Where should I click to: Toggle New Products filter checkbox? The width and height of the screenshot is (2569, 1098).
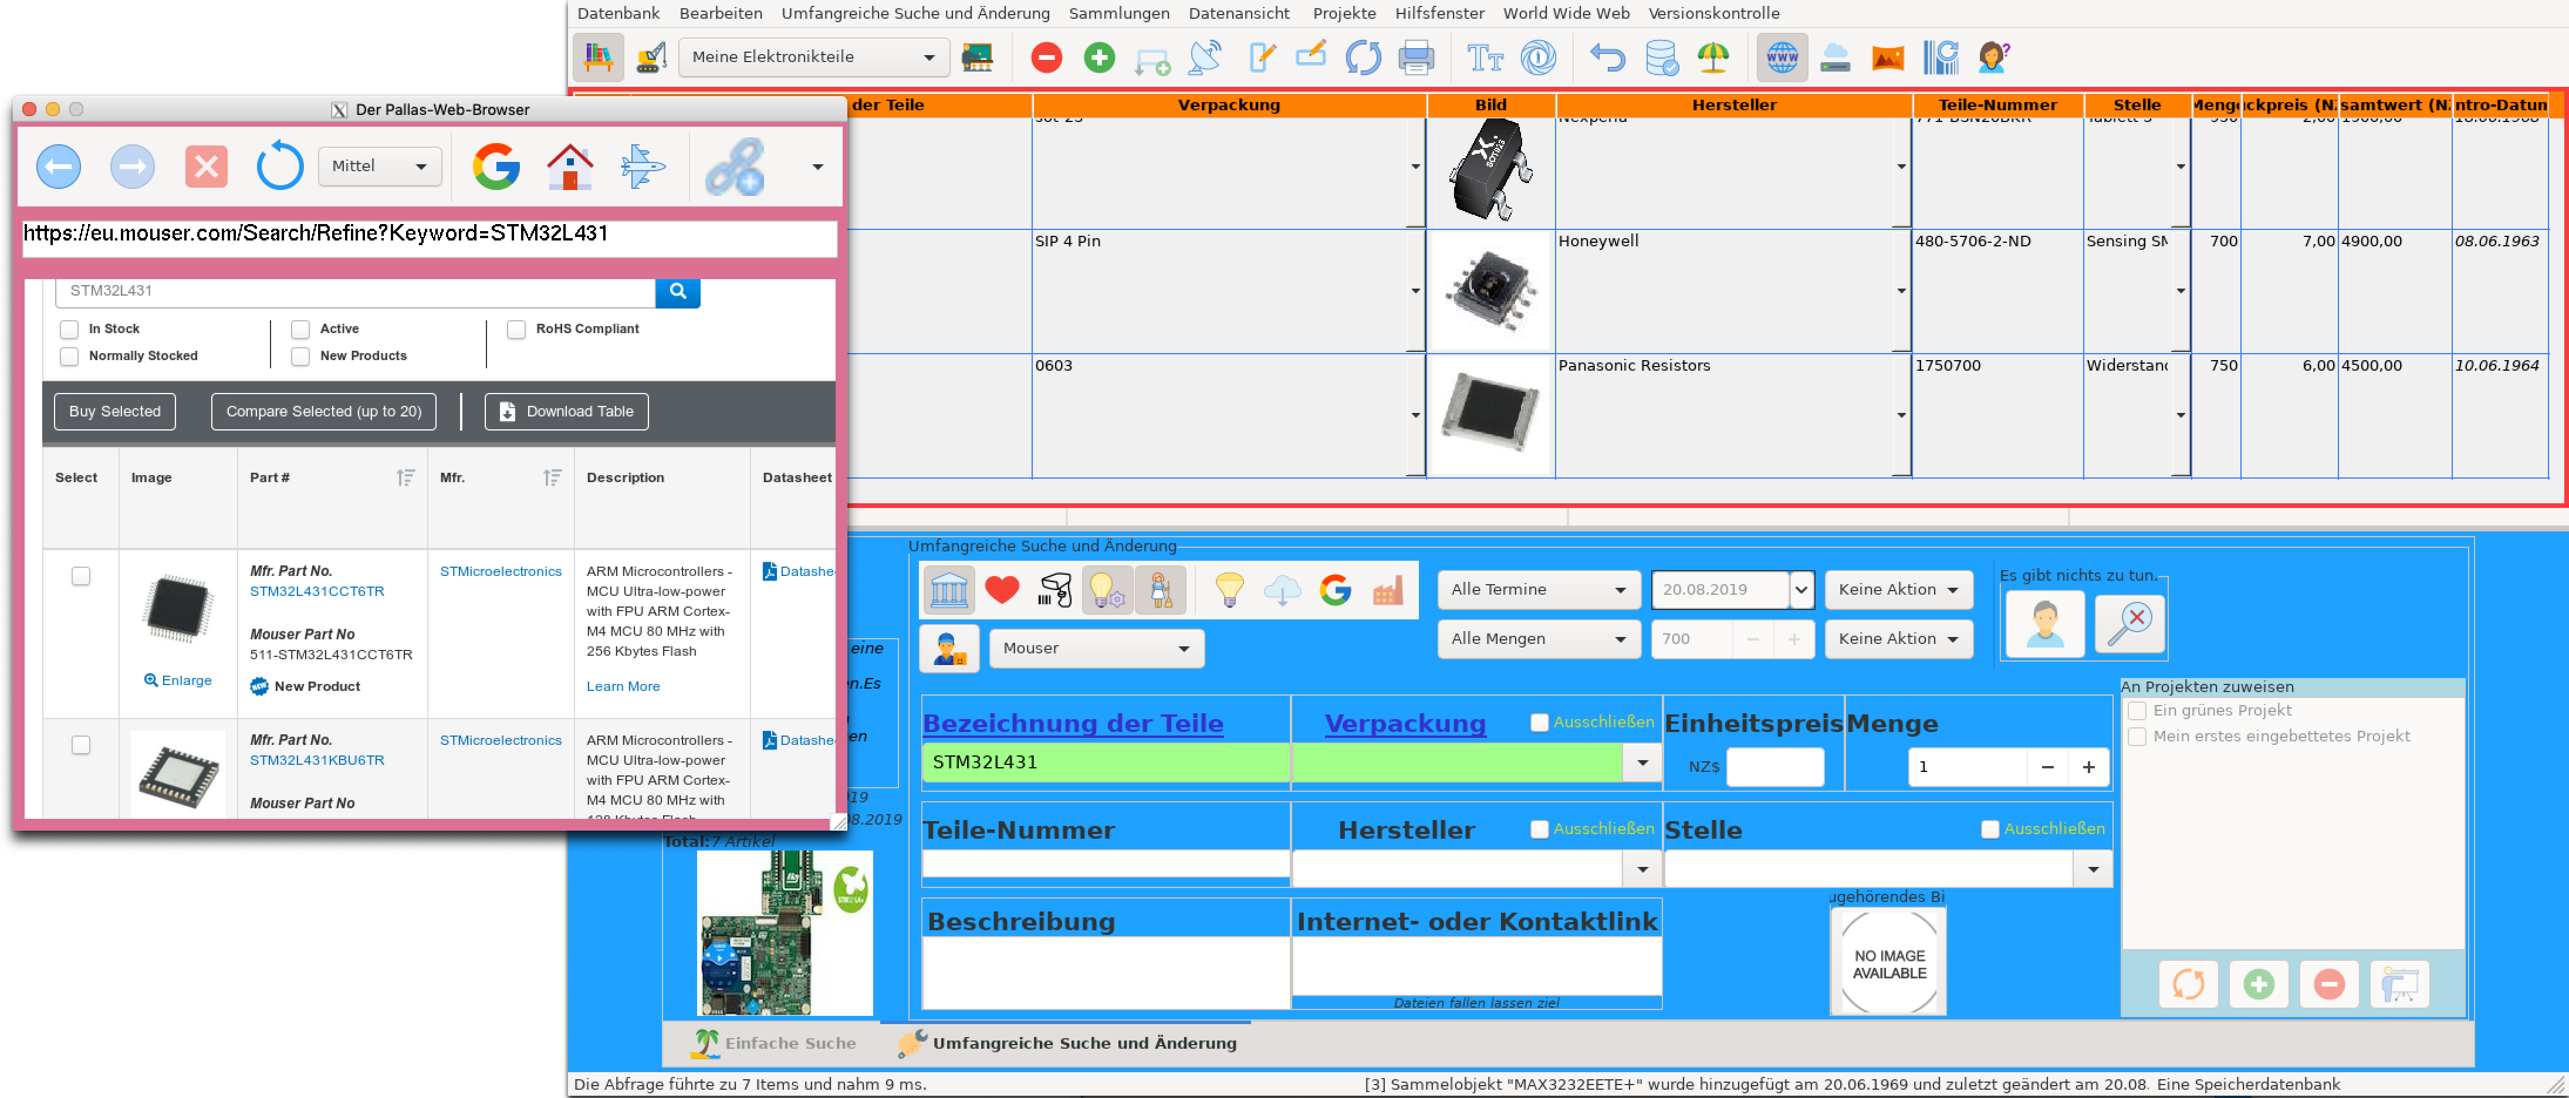[x=300, y=356]
